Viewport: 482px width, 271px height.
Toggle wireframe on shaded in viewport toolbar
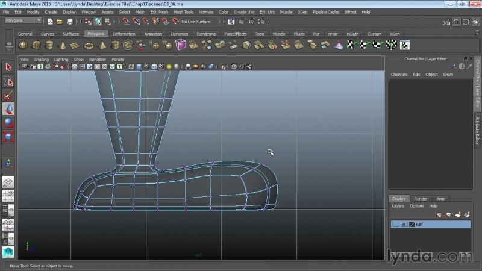(154, 67)
